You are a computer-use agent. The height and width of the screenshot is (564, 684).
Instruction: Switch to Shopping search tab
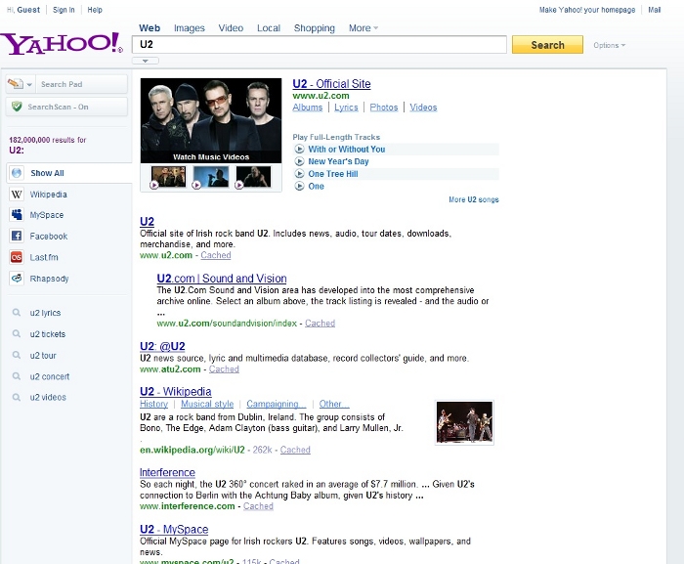pos(314,28)
